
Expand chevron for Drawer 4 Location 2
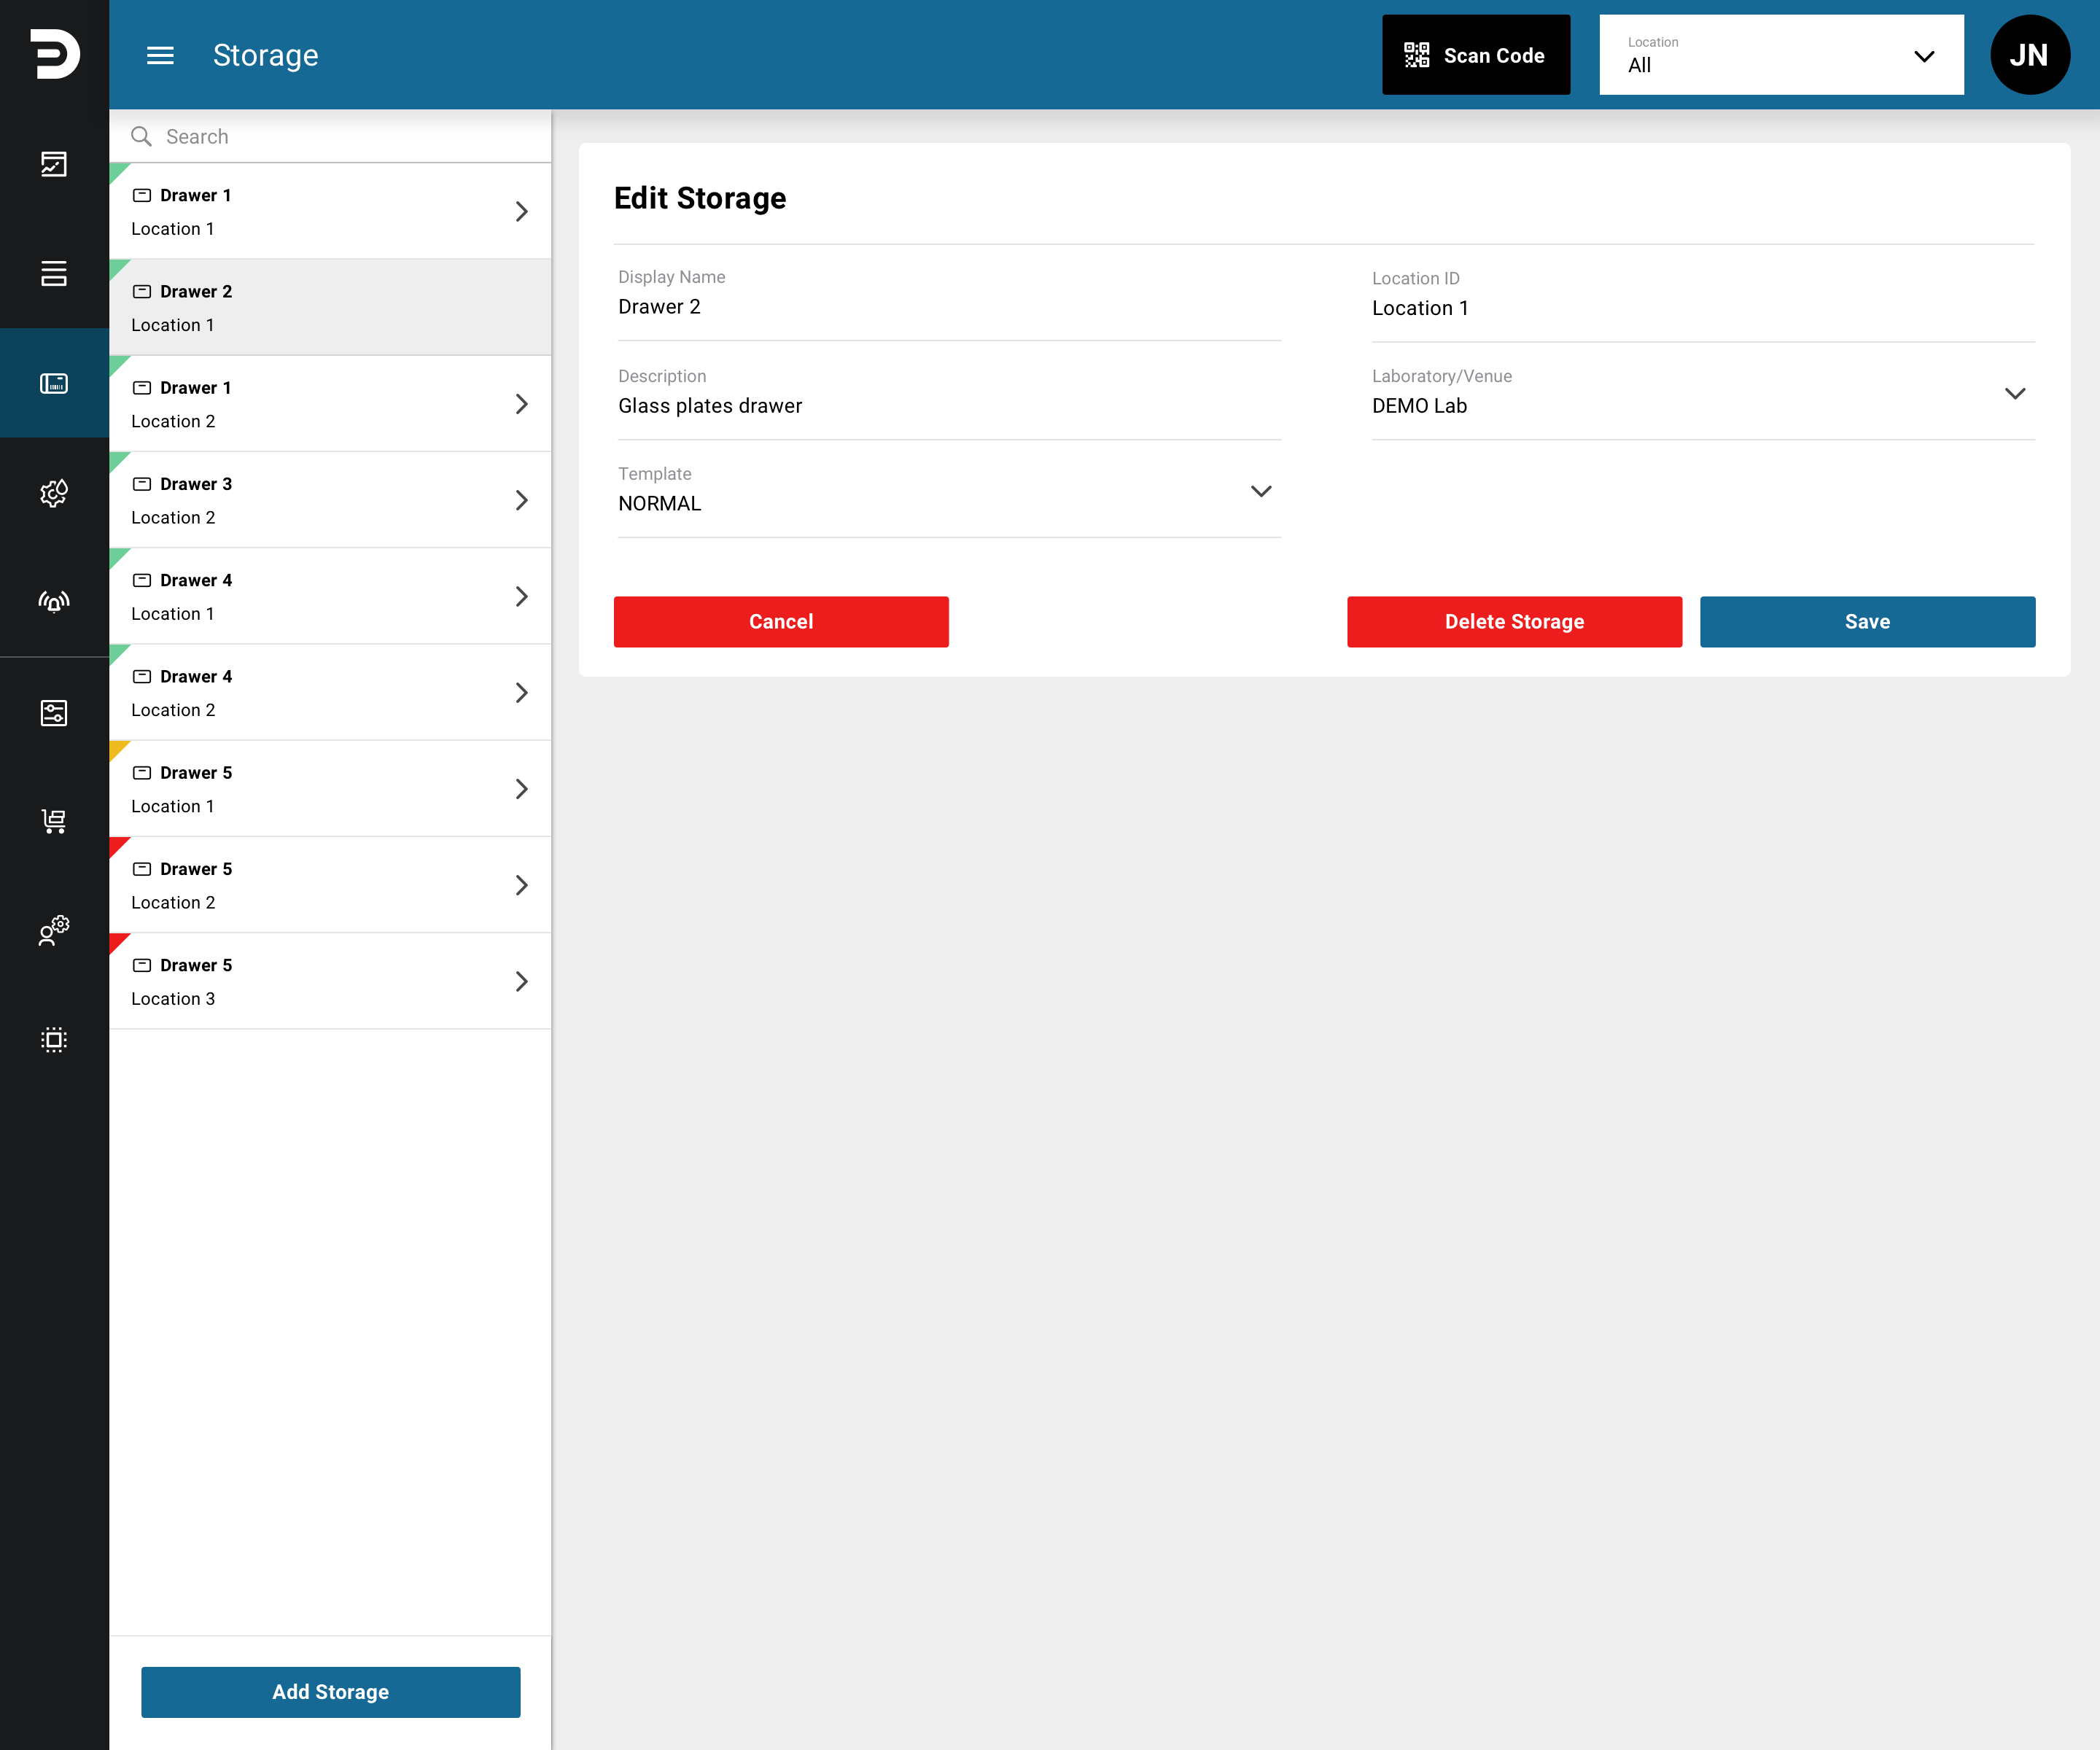tap(522, 693)
